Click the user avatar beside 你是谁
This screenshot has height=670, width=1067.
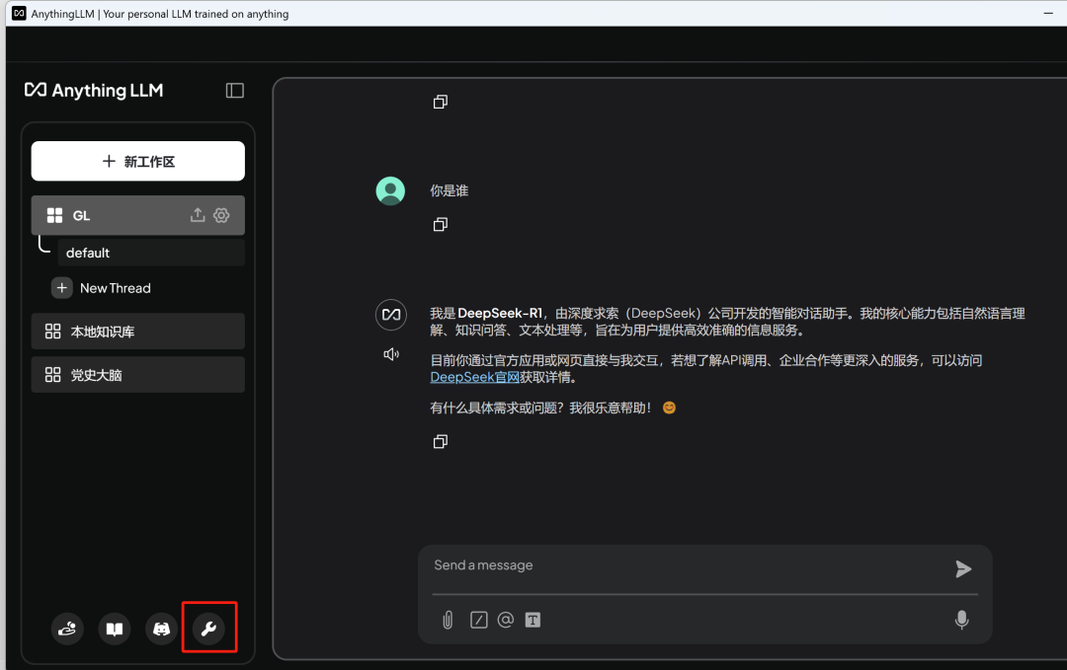(390, 191)
